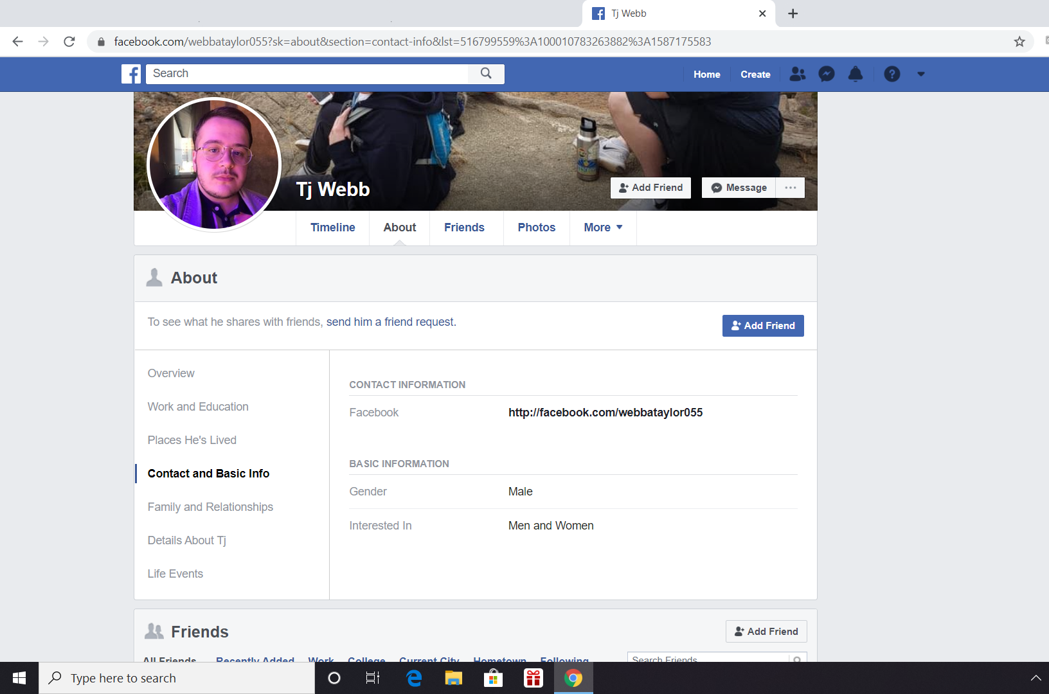Click Add Friend on cover photo
The image size is (1049, 694).
[x=650, y=188]
